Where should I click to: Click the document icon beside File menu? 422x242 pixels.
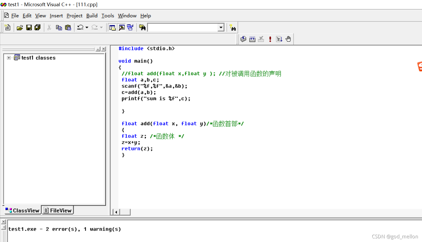point(7,15)
